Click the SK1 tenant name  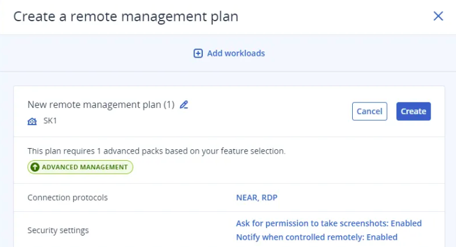click(x=50, y=121)
